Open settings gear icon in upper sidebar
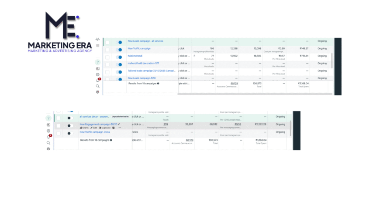Image resolution: width=380 pixels, height=199 pixels. [x=97, y=74]
